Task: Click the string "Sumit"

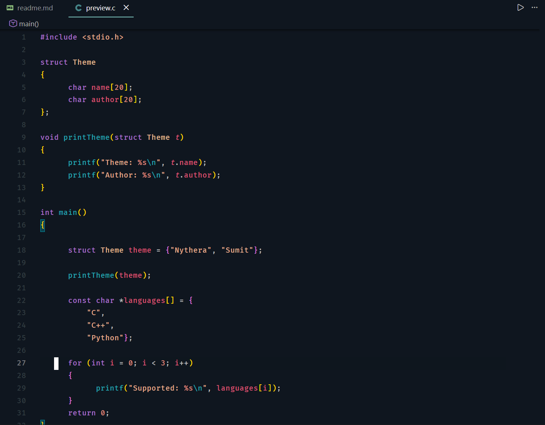Action: [237, 250]
